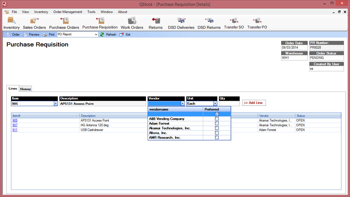
Task: Click the green Refresh icon
Action: [x=102, y=35]
